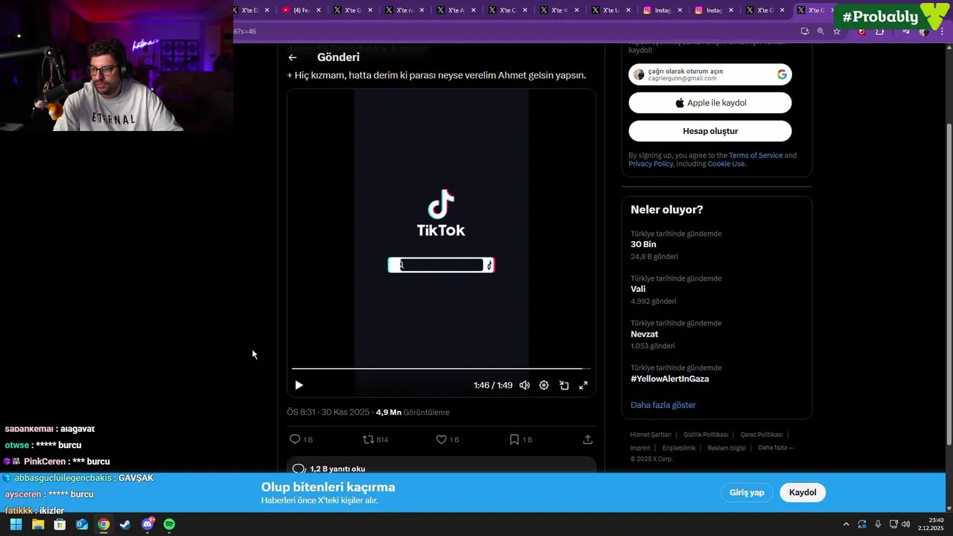
Task: Open the system volume tray icon
Action: tap(906, 525)
